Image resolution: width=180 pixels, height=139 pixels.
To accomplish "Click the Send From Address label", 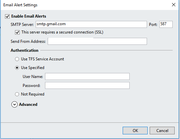I will point(28,41).
